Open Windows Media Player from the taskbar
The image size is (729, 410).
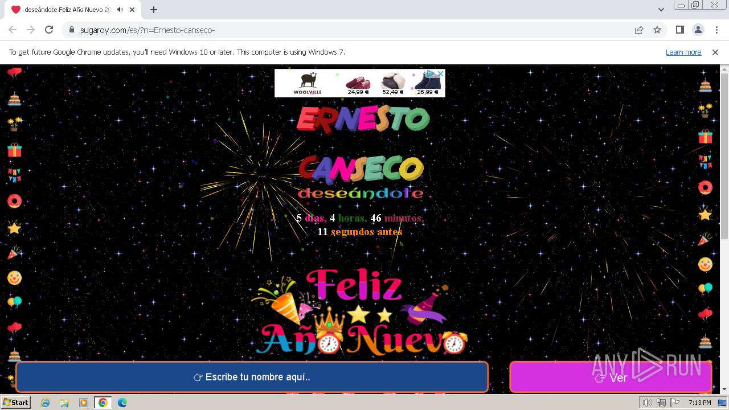pos(84,403)
